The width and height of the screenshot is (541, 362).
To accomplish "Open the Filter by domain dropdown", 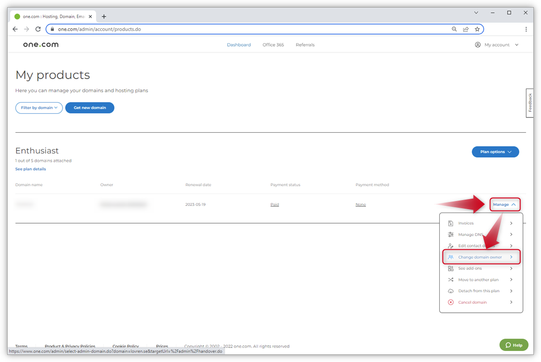I will coord(39,107).
